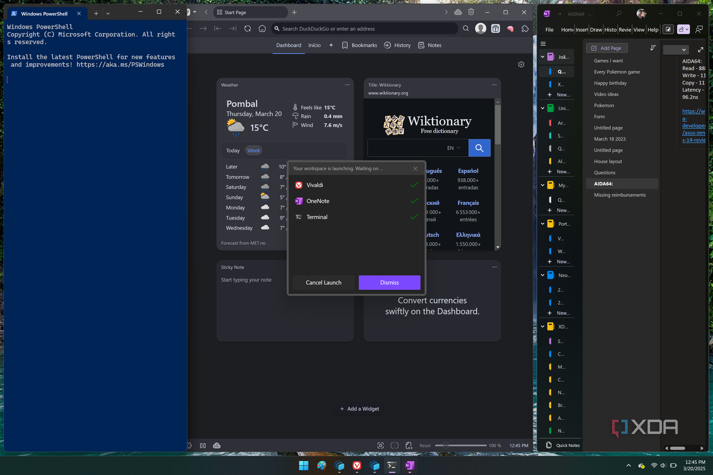Collapse the Uni... notebook in OneNote
The width and height of the screenshot is (713, 475).
543,108
